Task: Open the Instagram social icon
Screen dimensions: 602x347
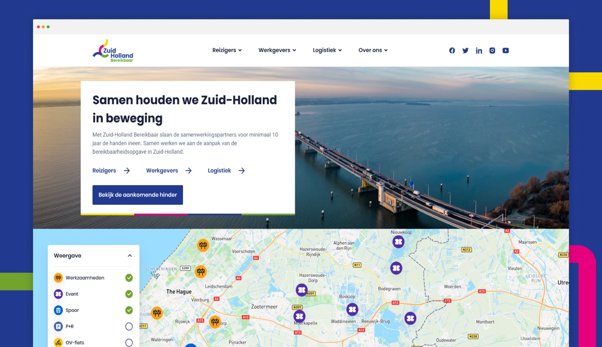Action: (492, 50)
